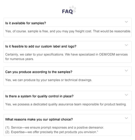Viewport: 135px width, 140px height.
Task: Toggle chevron beside the quality control question
Action: tap(126, 95)
